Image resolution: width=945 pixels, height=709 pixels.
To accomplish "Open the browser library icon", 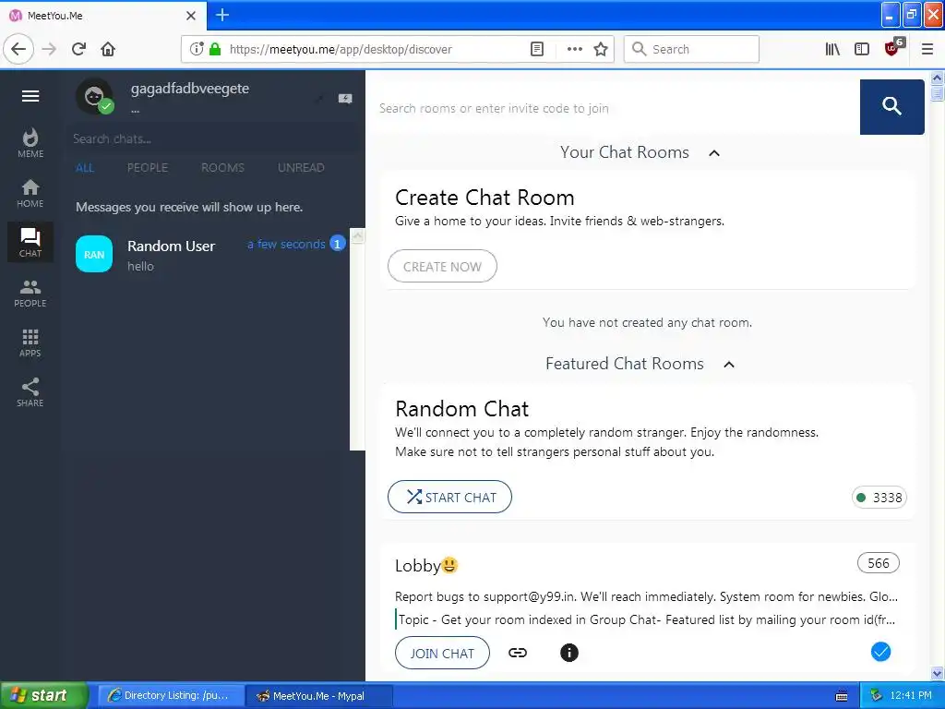I will 832,49.
